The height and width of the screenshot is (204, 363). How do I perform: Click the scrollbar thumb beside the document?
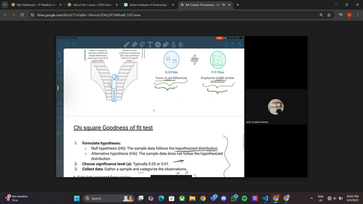[243, 141]
